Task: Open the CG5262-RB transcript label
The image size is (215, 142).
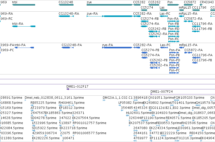Action: coord(157,29)
